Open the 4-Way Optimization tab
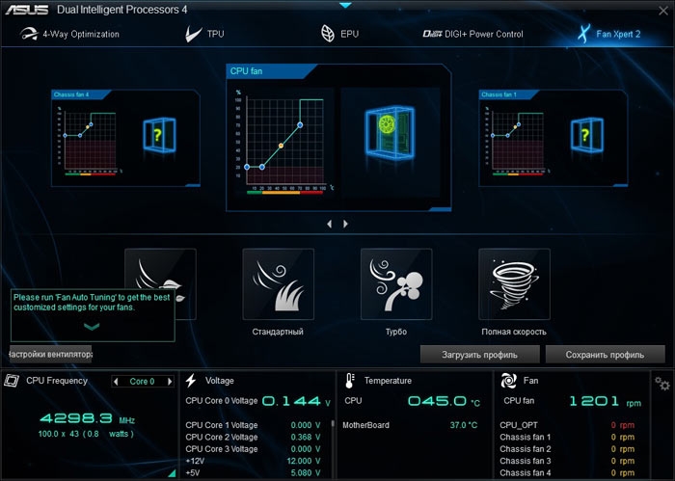Viewport: 675px width, 481px height. pos(69,34)
